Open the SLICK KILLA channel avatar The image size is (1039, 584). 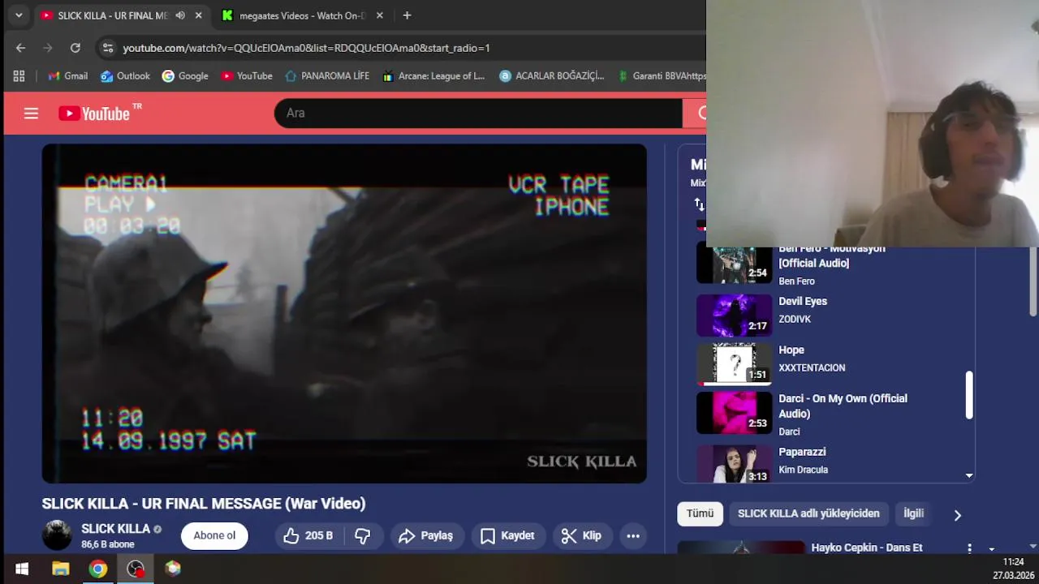click(x=57, y=535)
